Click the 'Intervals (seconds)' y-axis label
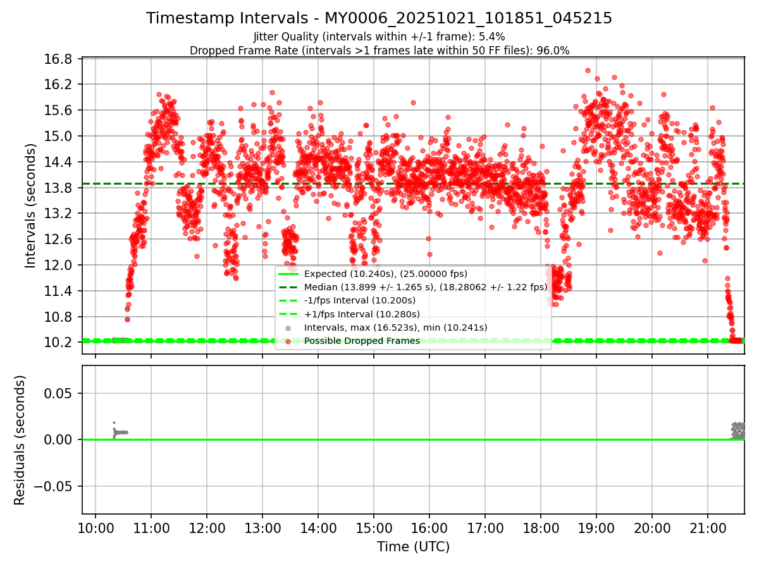 [30, 205]
